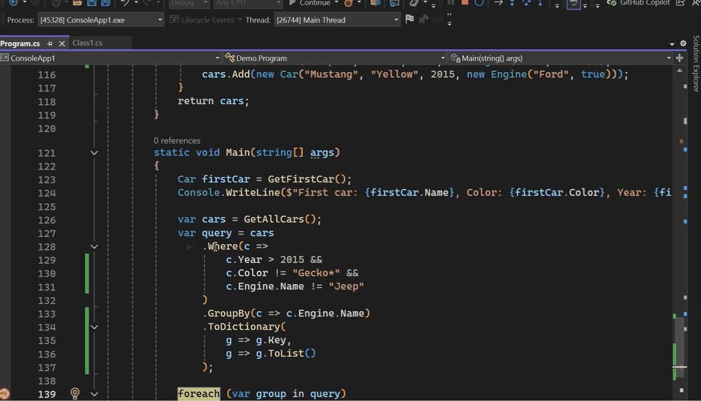Click the scrollbar up arrow

click(x=680, y=71)
